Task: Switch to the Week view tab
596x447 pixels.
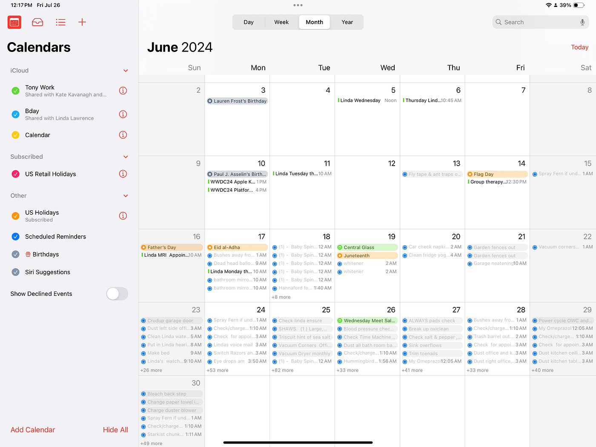Action: 281,22
